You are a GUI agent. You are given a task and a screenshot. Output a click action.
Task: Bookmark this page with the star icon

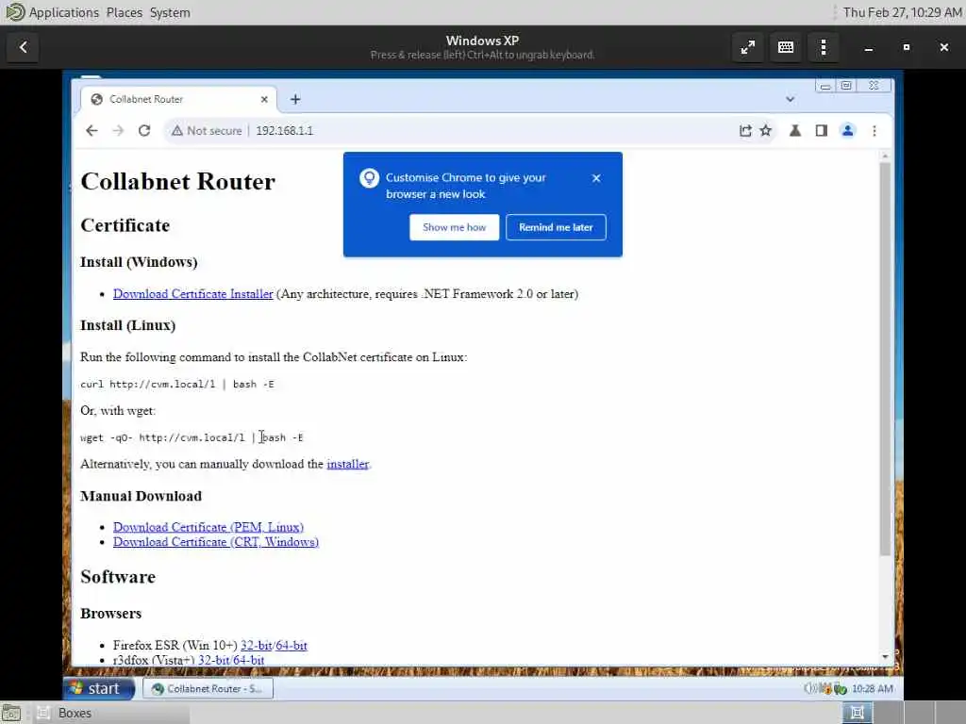click(x=766, y=130)
